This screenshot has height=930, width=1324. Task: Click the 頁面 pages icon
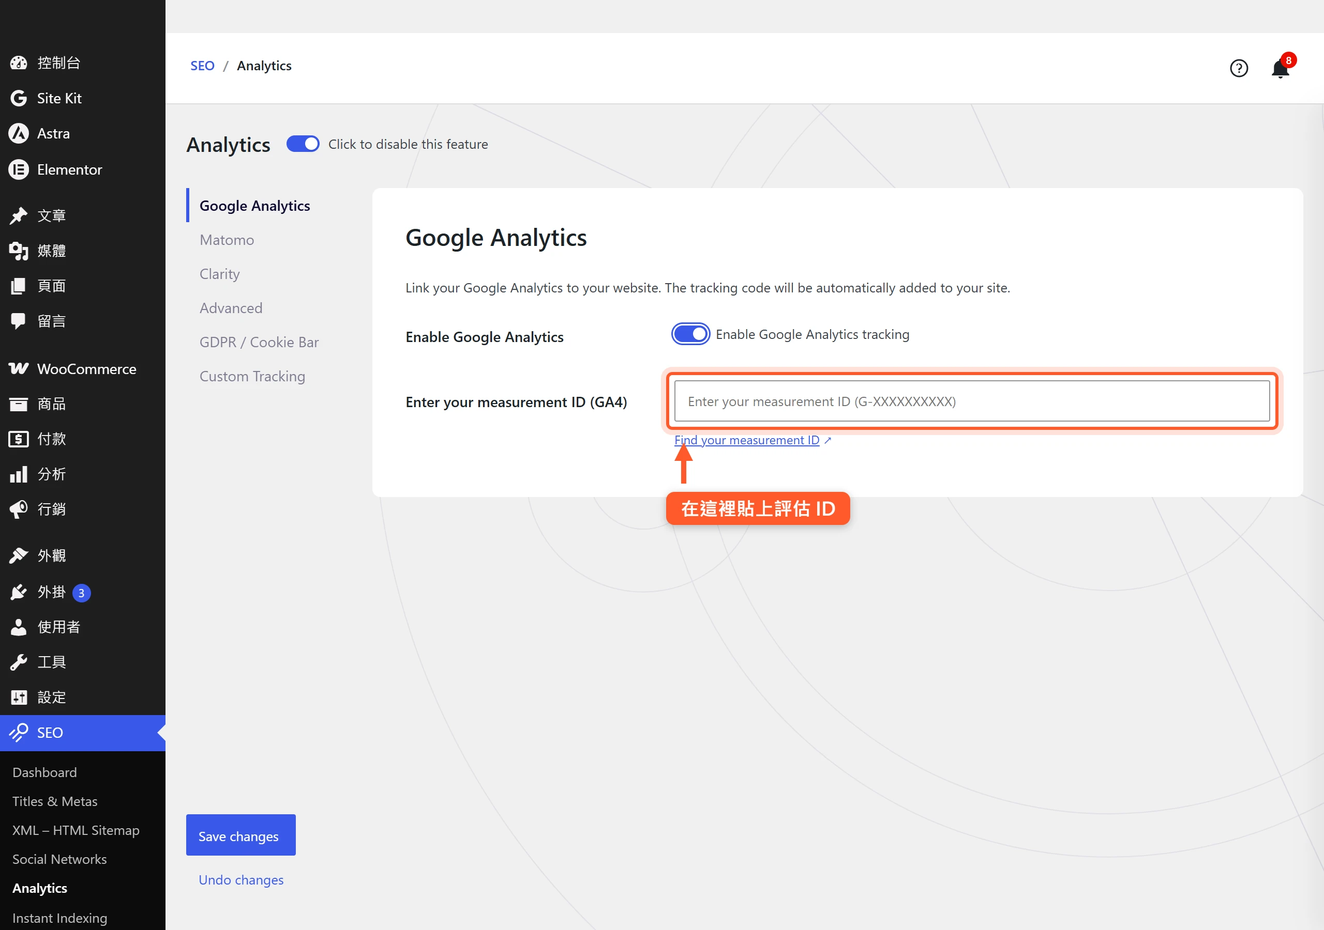tap(19, 286)
